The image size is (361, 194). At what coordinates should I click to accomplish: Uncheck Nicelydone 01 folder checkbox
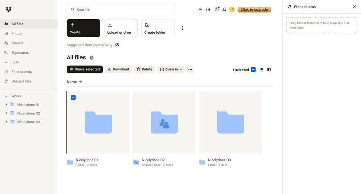(73, 97)
